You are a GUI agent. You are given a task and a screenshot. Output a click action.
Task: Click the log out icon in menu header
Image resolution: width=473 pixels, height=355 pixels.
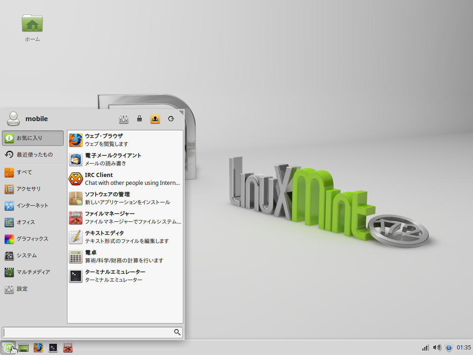(x=171, y=119)
